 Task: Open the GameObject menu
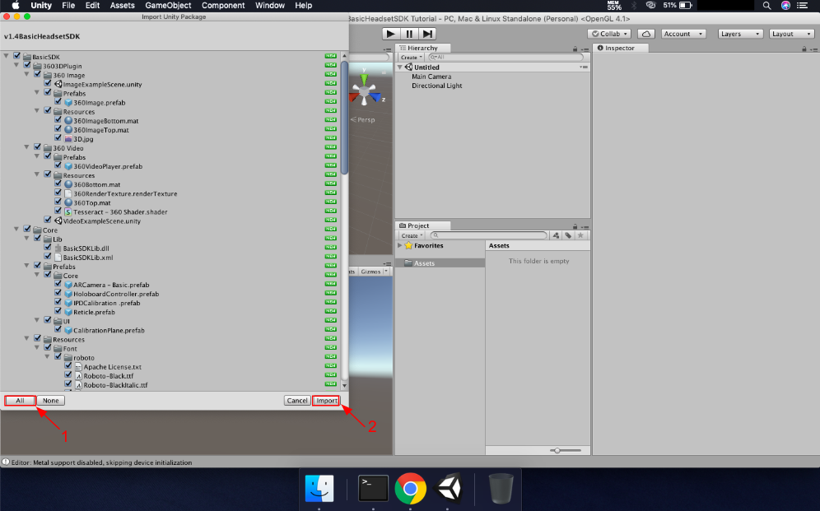169,5
